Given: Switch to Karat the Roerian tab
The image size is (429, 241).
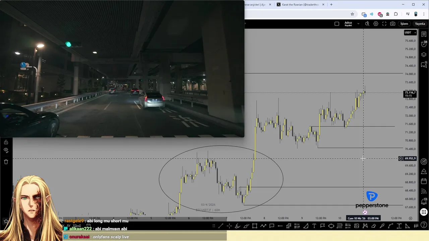Looking at the screenshot, I should click(x=301, y=5).
